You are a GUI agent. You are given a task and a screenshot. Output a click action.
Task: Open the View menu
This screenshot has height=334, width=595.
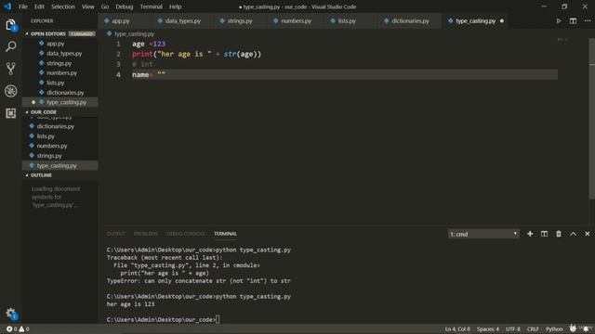87,6
